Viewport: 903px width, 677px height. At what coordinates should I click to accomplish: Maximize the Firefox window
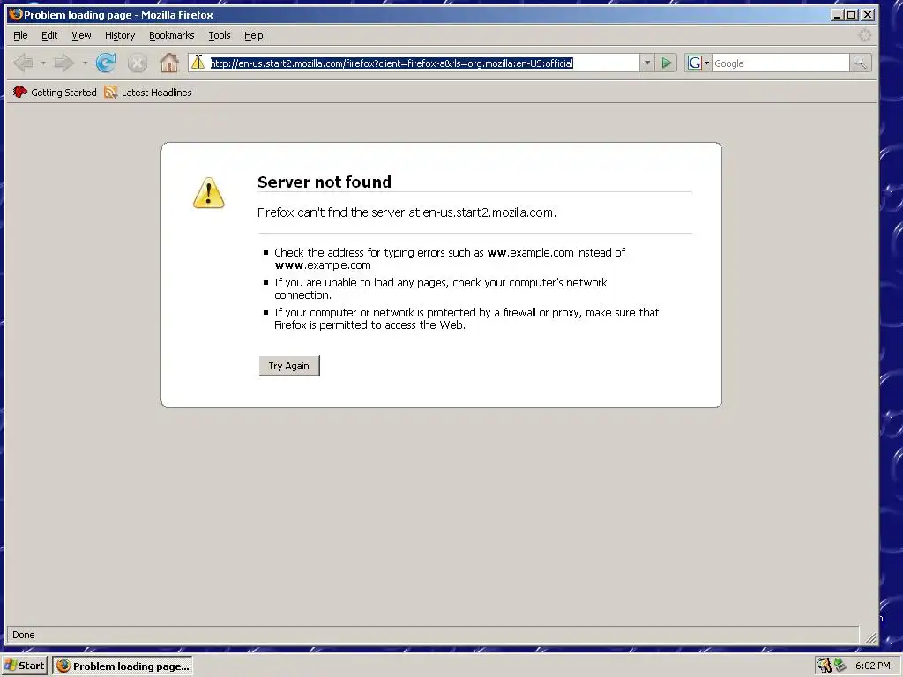(851, 14)
